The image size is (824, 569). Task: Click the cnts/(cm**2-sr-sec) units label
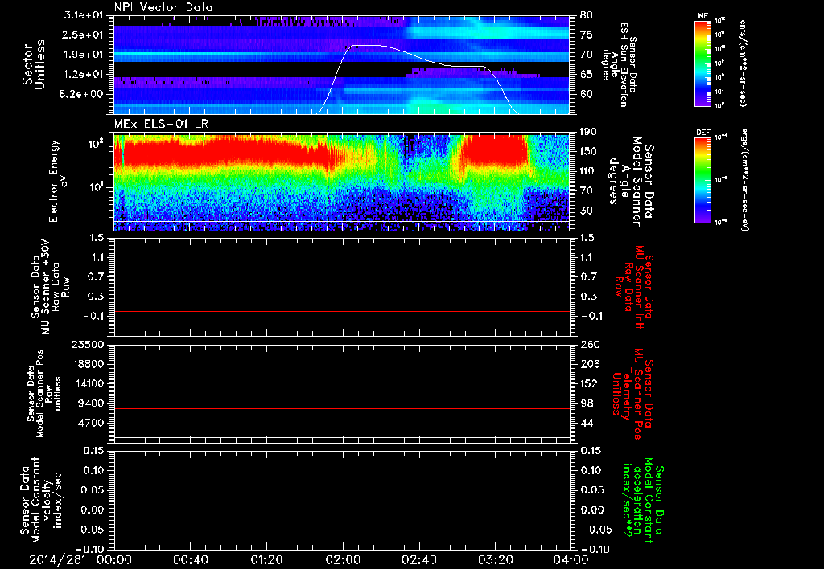(743, 63)
